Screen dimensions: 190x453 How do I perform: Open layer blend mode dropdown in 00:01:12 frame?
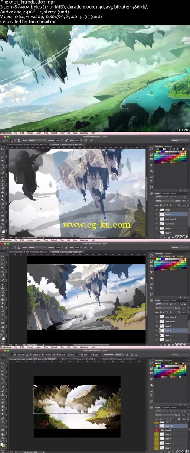164,415
